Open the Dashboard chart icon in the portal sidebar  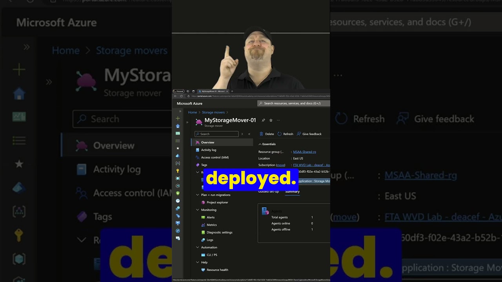tap(178, 133)
